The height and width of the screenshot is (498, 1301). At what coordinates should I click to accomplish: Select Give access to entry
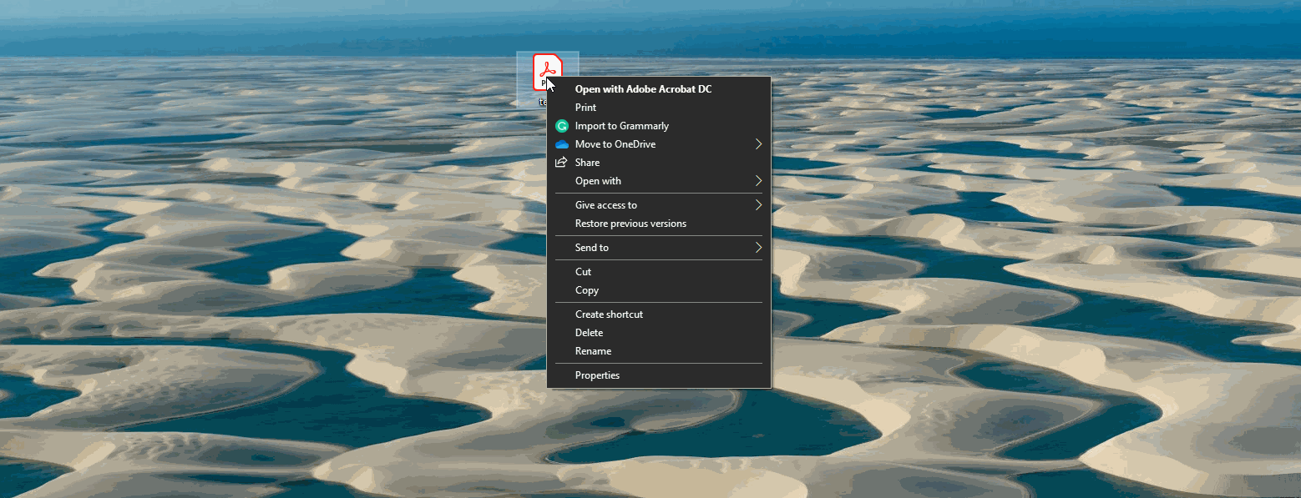pyautogui.click(x=659, y=205)
